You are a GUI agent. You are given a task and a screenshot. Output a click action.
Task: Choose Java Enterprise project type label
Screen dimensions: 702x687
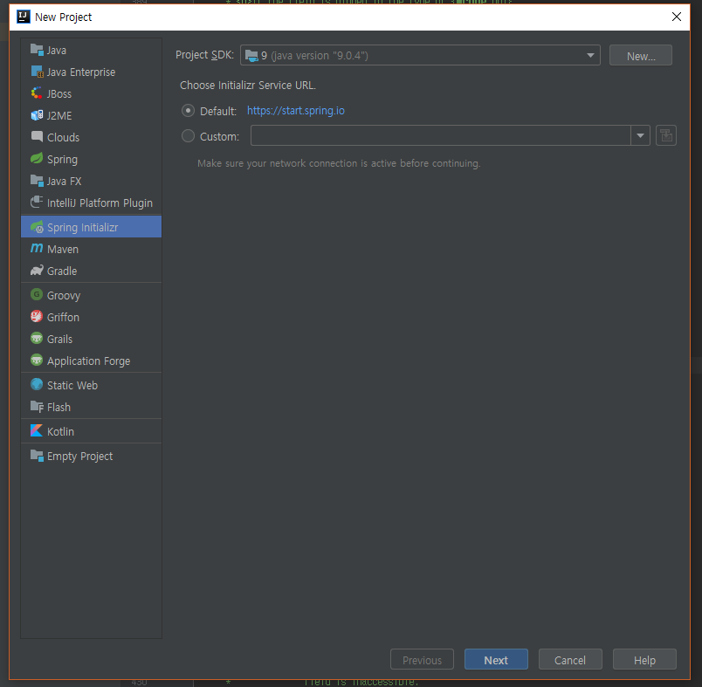pos(81,72)
